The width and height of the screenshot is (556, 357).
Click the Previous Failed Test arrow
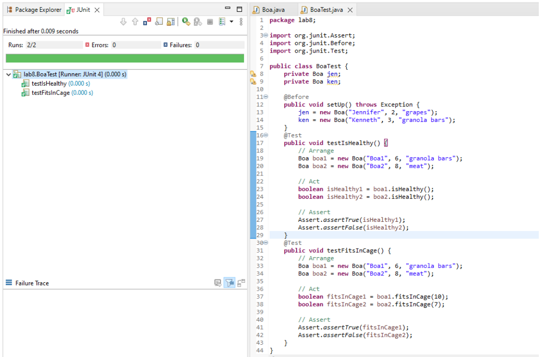pos(135,22)
